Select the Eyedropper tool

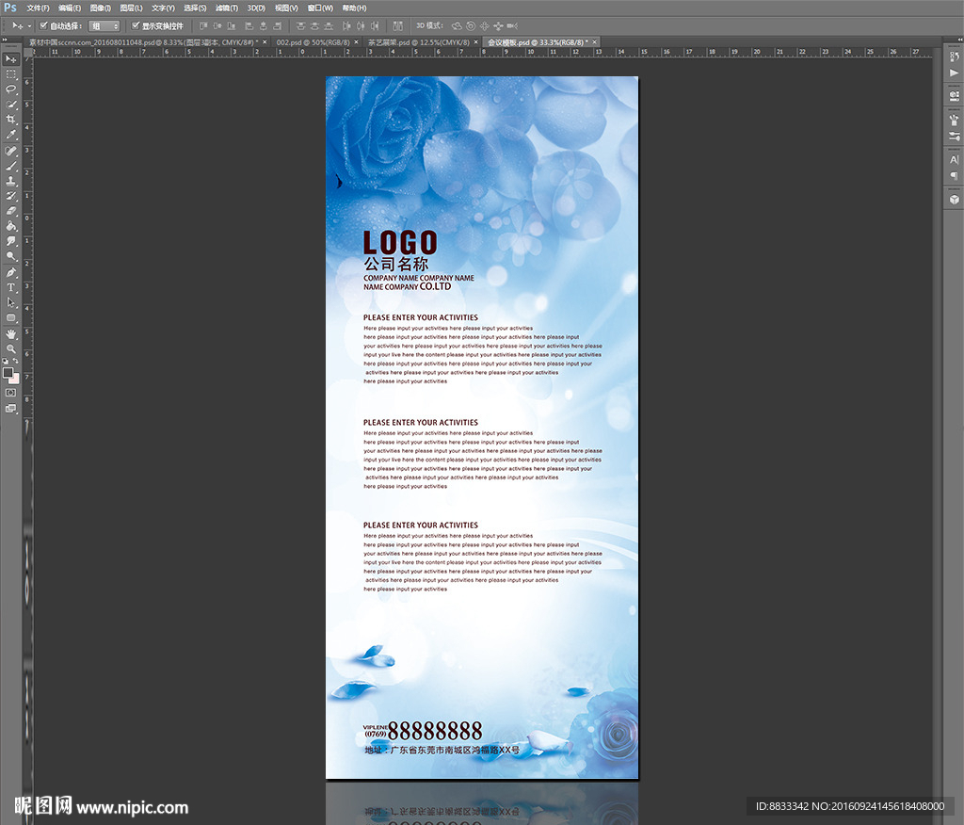point(11,134)
